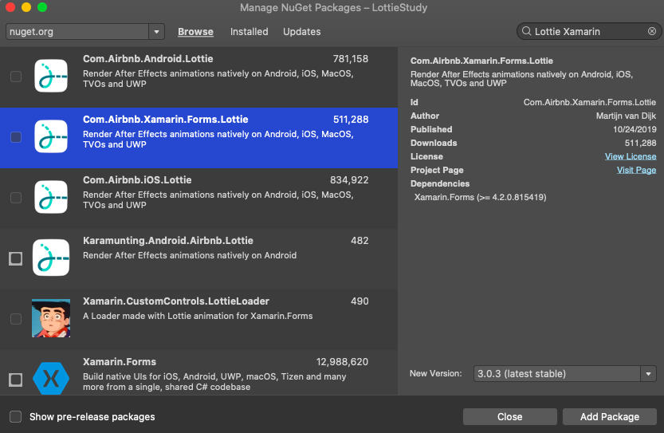This screenshot has width=664, height=433.
Task: Click the Com.Airbnb.Android.Lottie package icon
Action: pos(51,76)
